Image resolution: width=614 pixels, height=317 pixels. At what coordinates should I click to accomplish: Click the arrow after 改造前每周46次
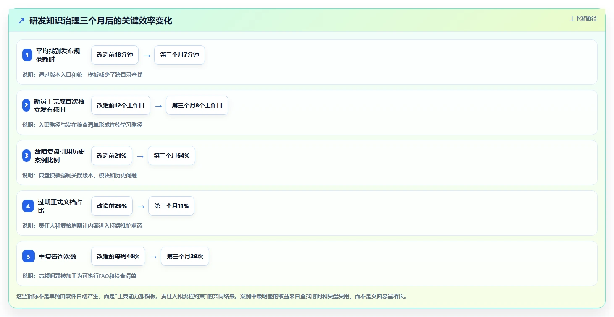[x=153, y=257]
